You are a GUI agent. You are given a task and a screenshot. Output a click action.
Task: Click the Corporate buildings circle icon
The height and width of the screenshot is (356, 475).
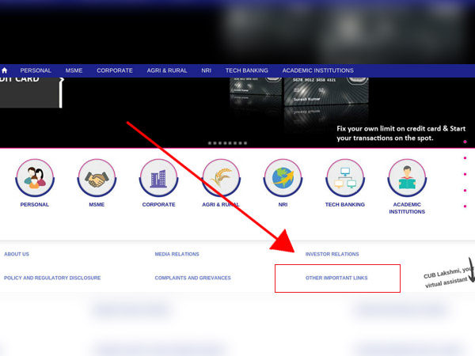coord(159,178)
